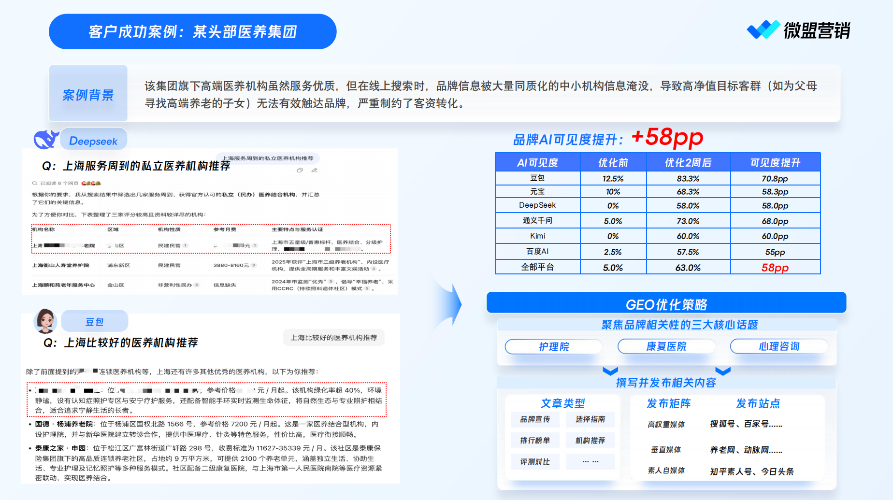The width and height of the screenshot is (893, 500).
Task: Click the Deepseek whale logo
Action: point(46,140)
